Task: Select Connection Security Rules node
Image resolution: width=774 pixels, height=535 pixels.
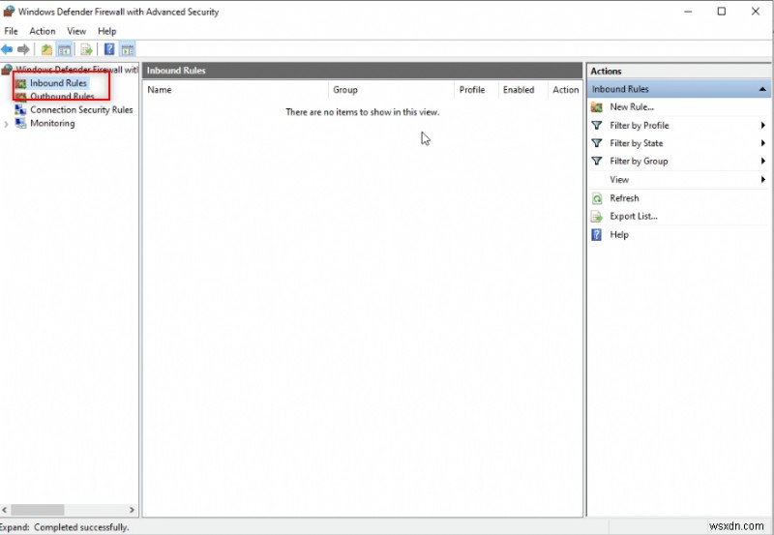Action: [x=81, y=109]
